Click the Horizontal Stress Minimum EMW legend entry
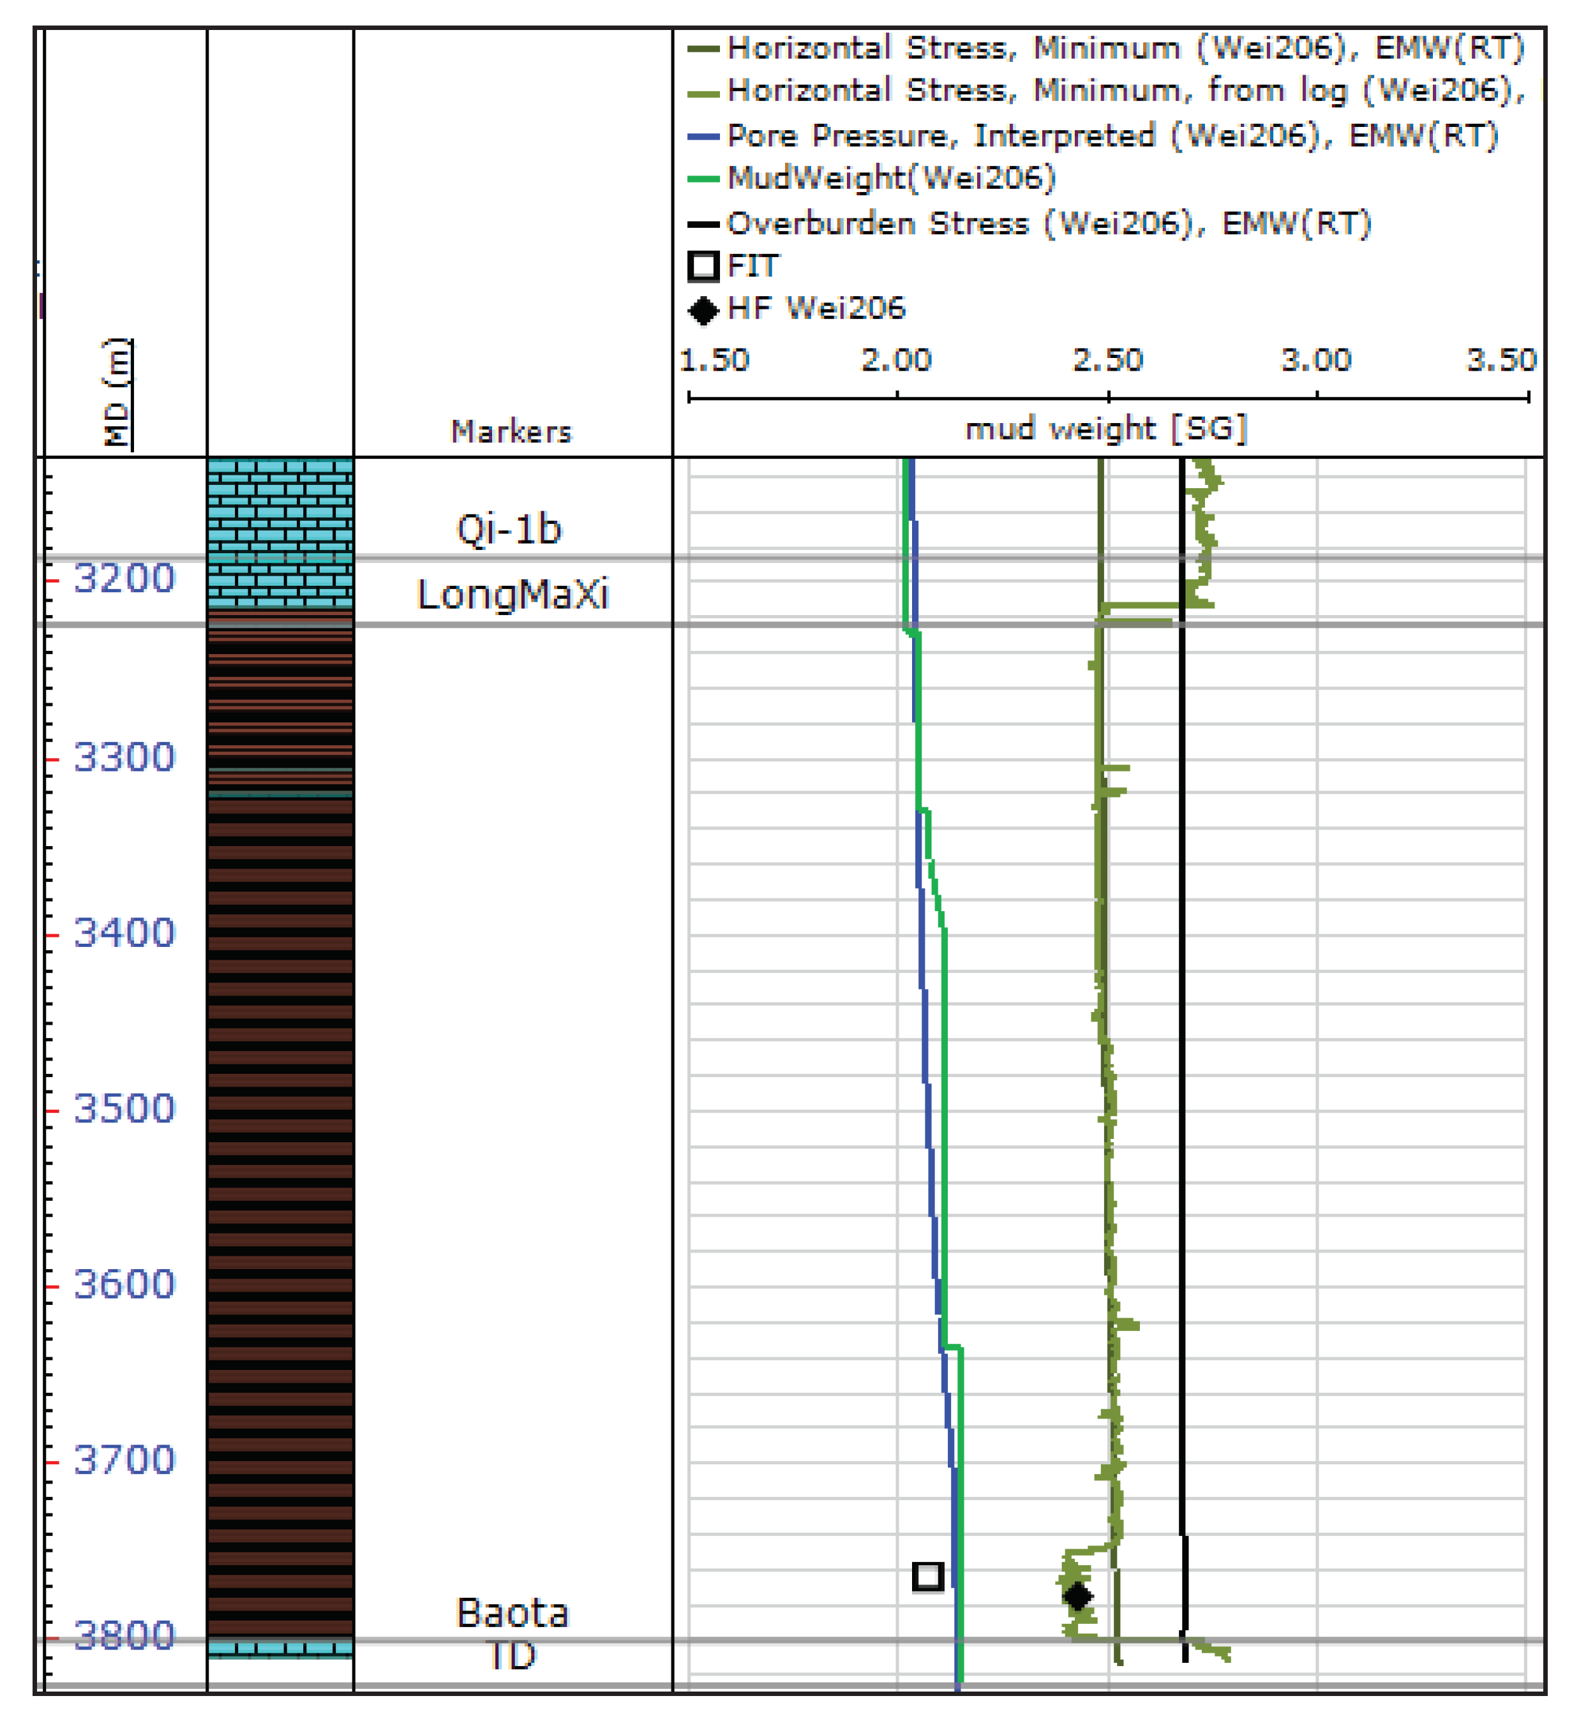 [x=1125, y=48]
